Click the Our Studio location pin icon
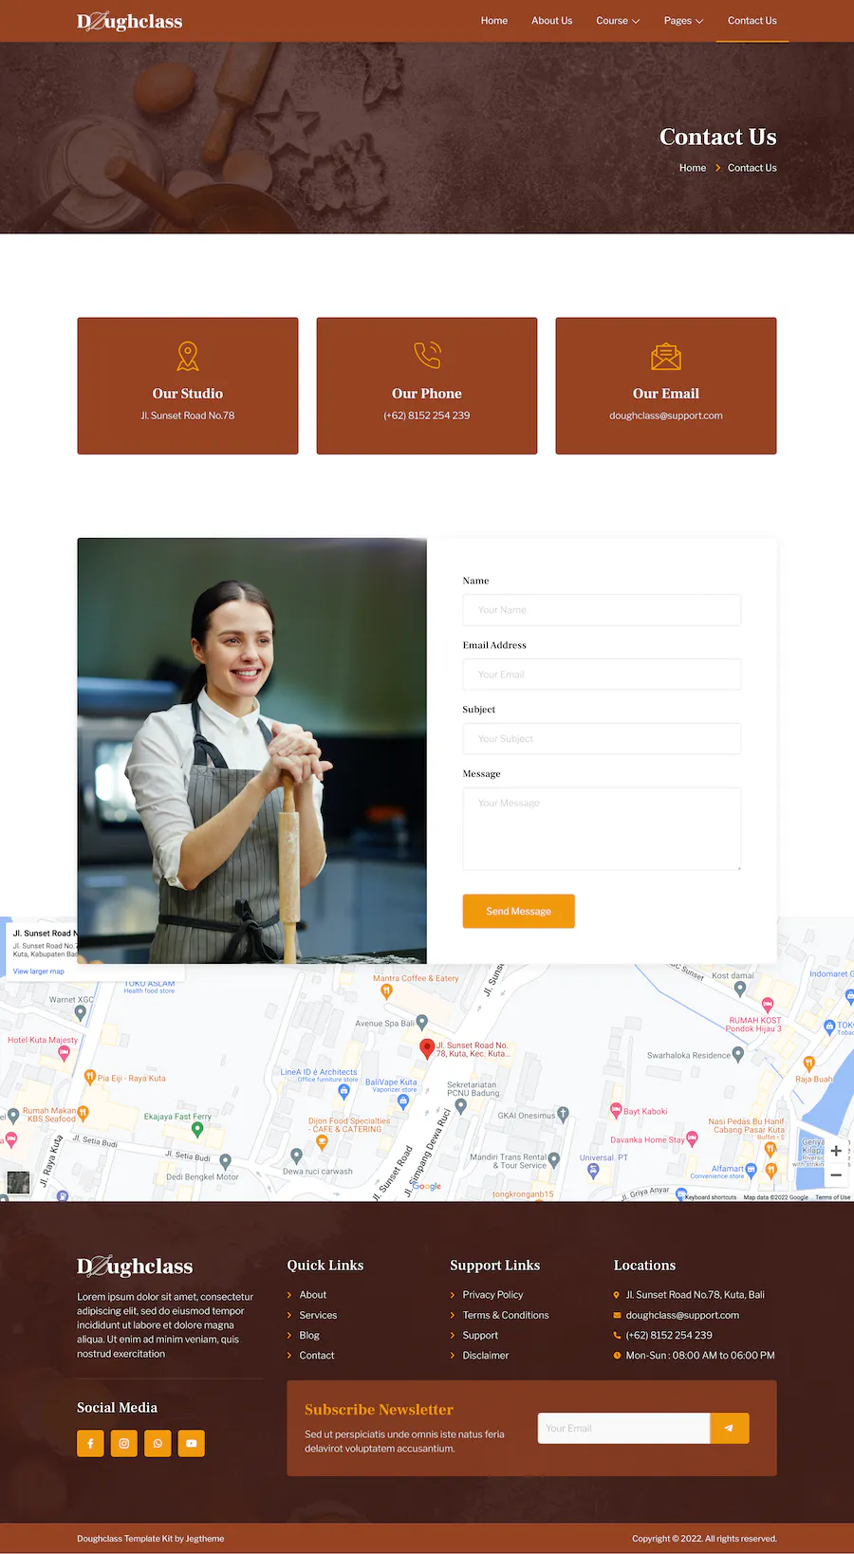This screenshot has height=1554, width=854. (188, 356)
